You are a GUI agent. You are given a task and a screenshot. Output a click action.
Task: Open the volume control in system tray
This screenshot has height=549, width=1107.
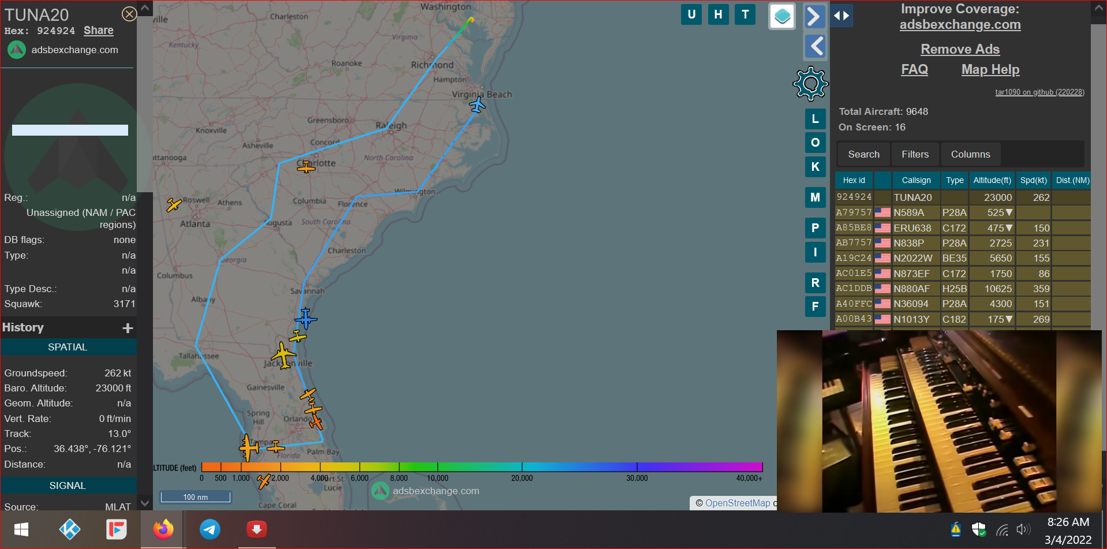pyautogui.click(x=1023, y=529)
